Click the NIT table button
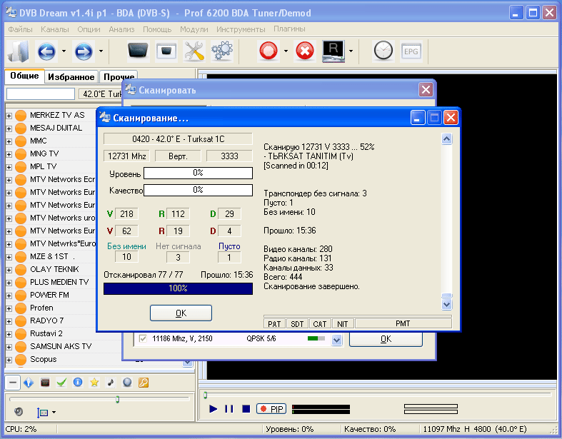This screenshot has height=439, width=562. click(x=343, y=324)
